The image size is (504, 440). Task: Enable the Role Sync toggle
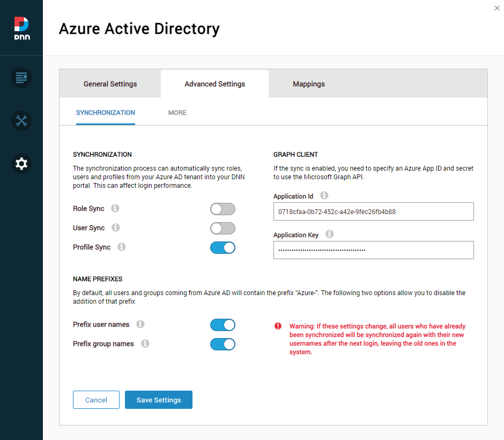(223, 209)
